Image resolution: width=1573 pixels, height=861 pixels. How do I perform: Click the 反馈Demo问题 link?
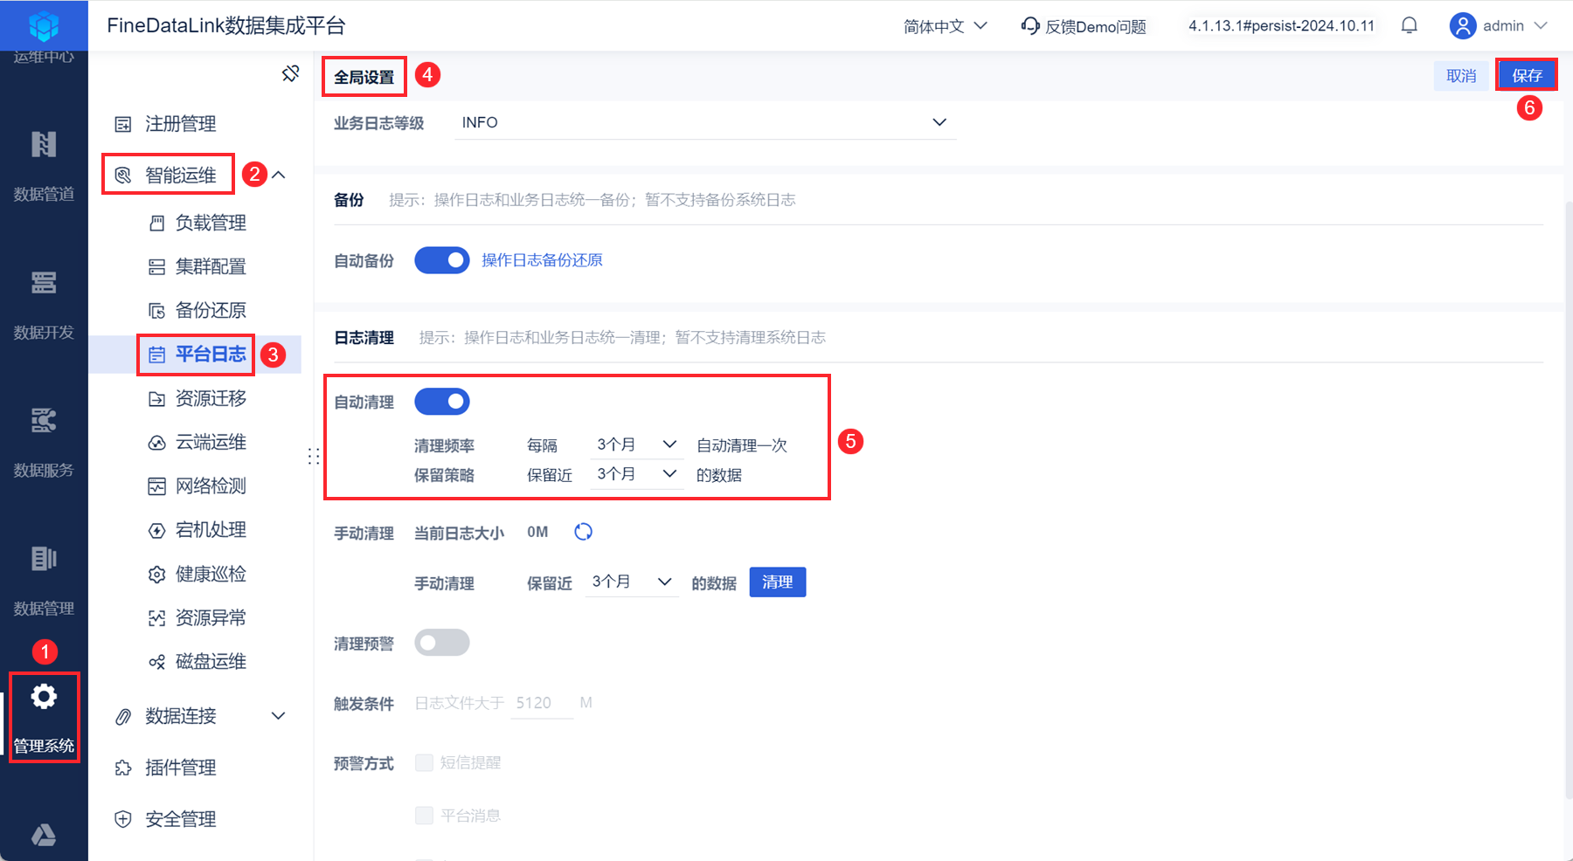click(1096, 26)
